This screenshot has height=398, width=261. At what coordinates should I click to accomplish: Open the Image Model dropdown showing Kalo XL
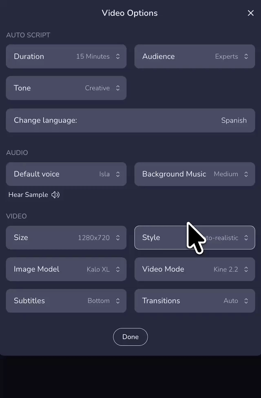click(x=66, y=269)
